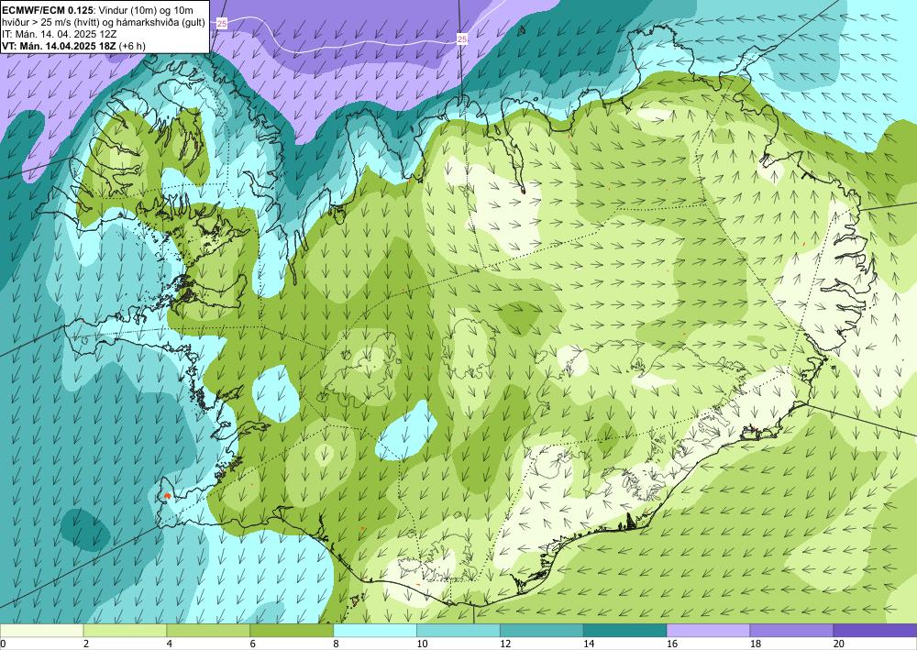The image size is (917, 650).
Task: Click the dark teal 14–16 legend swatch
Action: [x=624, y=631]
